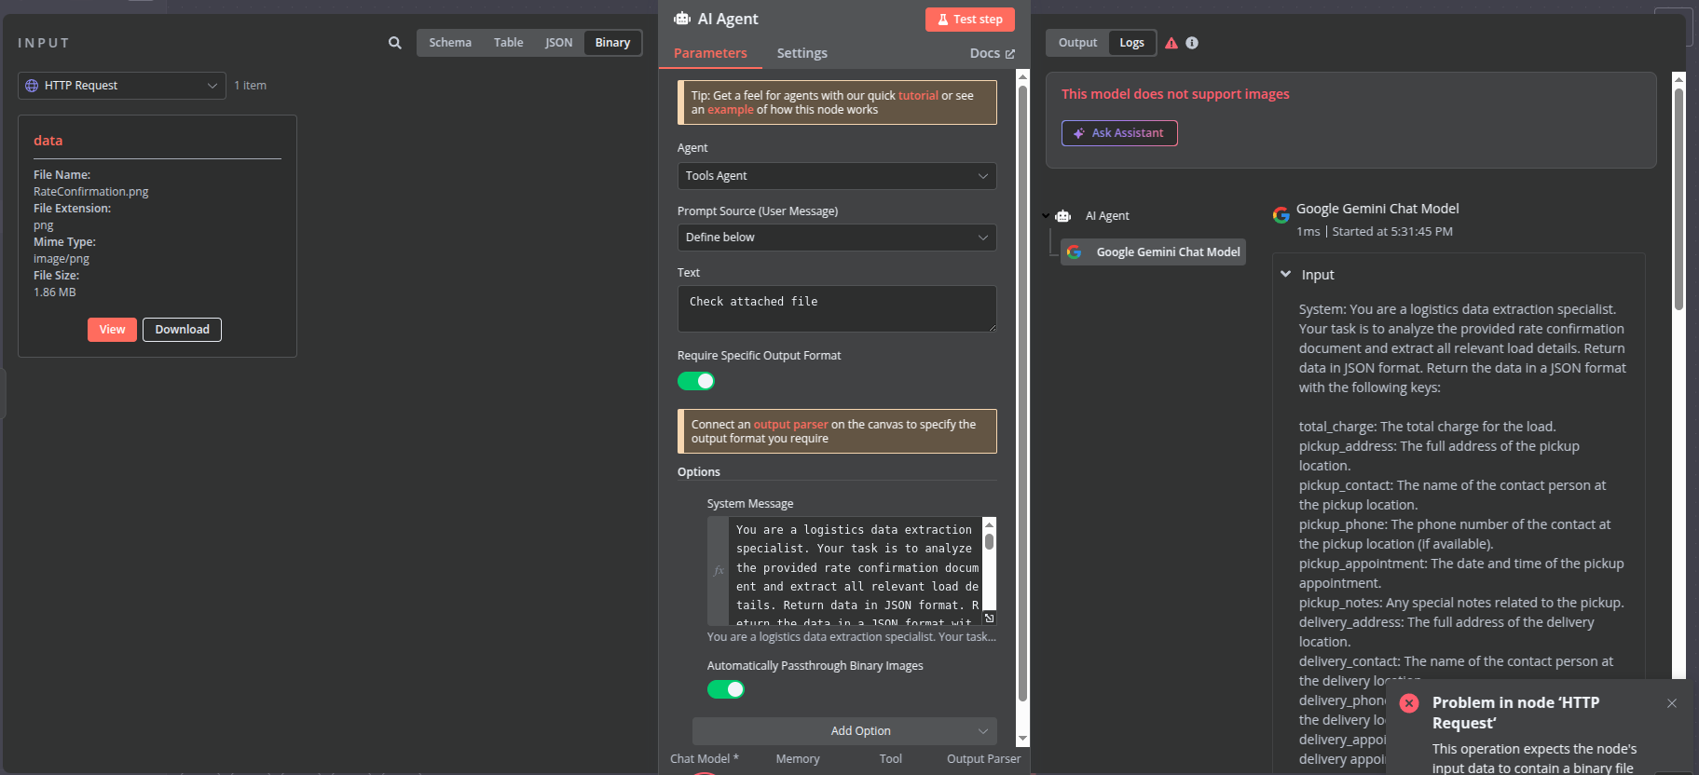Click the Test step button

[970, 20]
